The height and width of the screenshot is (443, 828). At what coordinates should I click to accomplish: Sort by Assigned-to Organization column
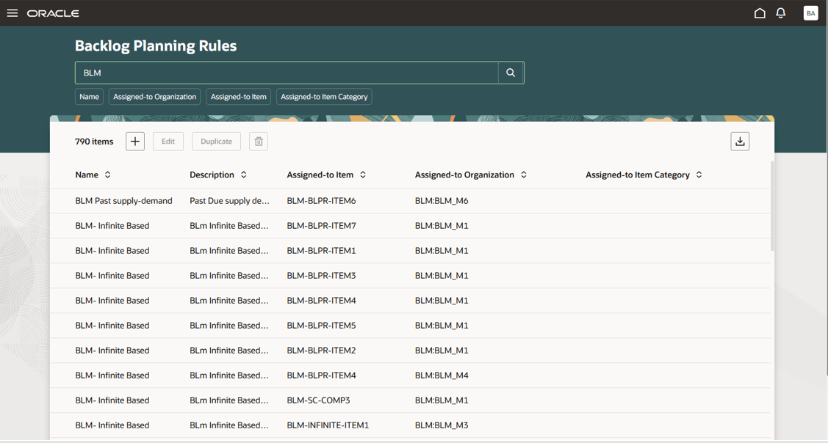pyautogui.click(x=523, y=175)
